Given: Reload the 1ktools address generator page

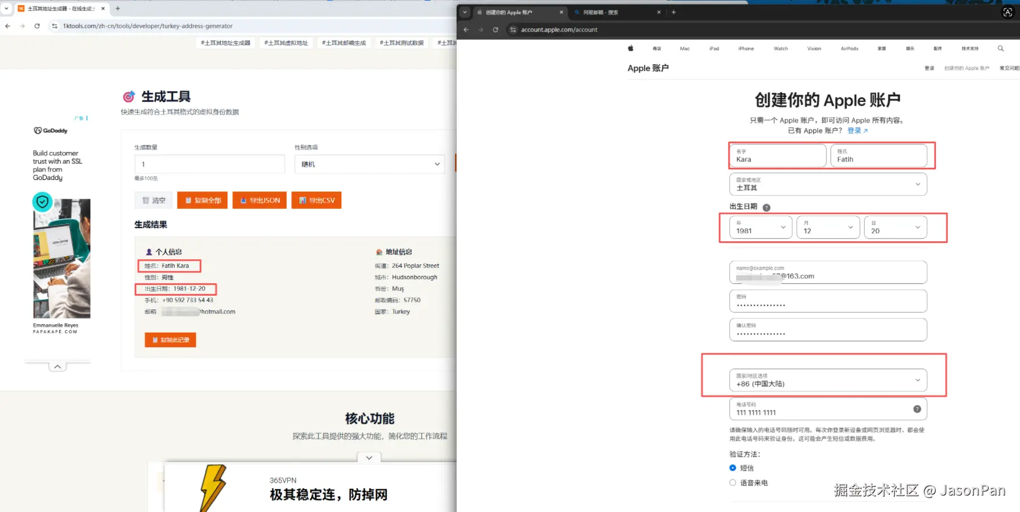Looking at the screenshot, I should (37, 26).
